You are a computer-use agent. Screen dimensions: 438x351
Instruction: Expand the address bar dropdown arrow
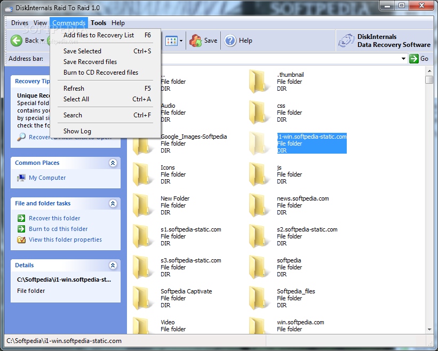point(403,59)
